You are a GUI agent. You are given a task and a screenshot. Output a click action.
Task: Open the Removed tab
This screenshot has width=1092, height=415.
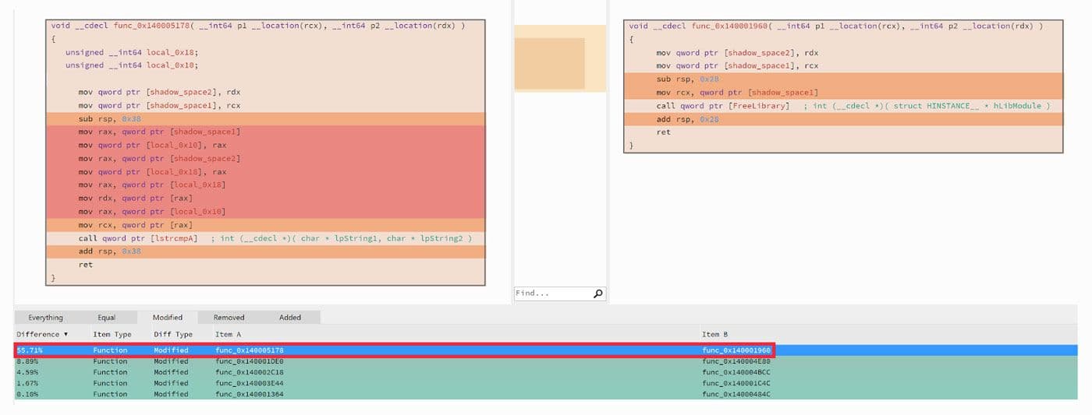pyautogui.click(x=229, y=318)
